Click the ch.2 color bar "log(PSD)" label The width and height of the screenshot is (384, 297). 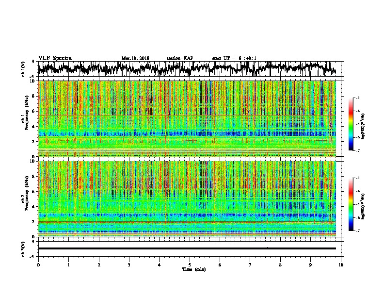click(x=363, y=206)
